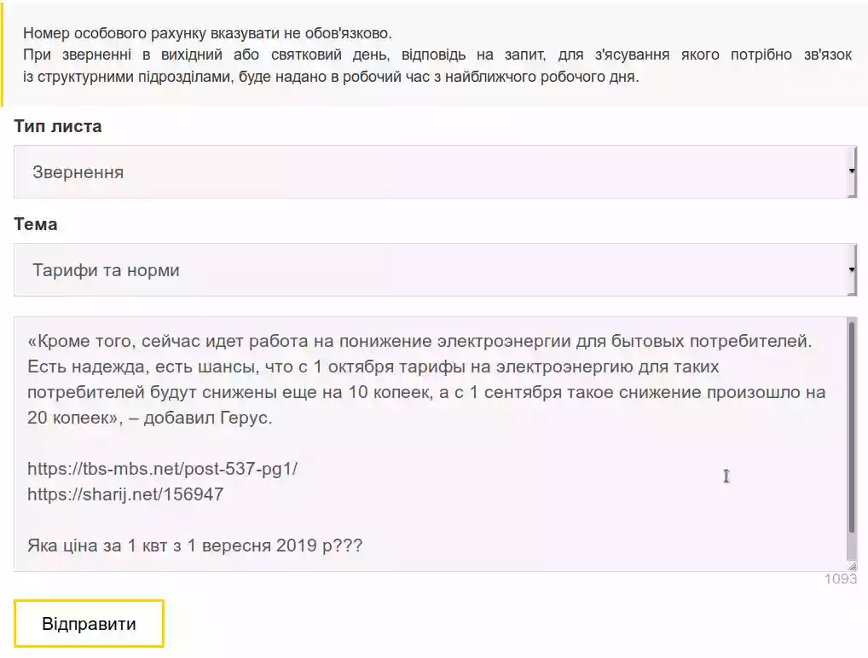Click the words 'добавил Герус' in the message
Image resolution: width=868 pixels, height=658 pixels.
(207, 418)
